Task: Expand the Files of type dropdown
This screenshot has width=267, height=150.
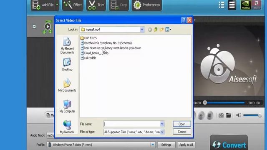Action: tap(162, 132)
